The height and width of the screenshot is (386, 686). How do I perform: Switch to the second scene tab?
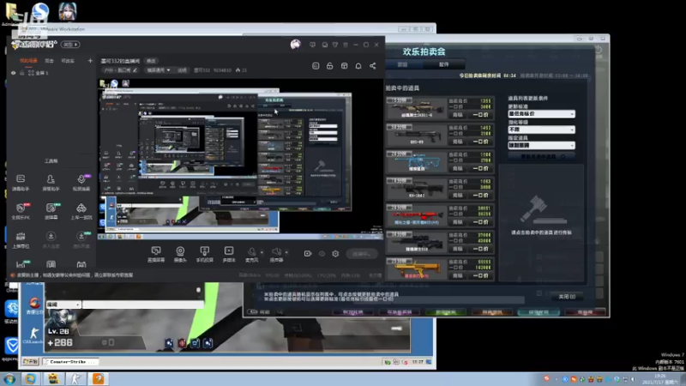49,61
